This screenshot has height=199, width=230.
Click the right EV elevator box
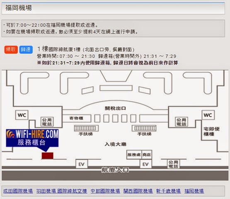(x=145, y=164)
